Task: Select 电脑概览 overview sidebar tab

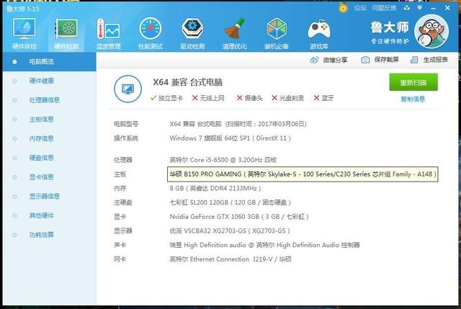Action: click(49, 62)
